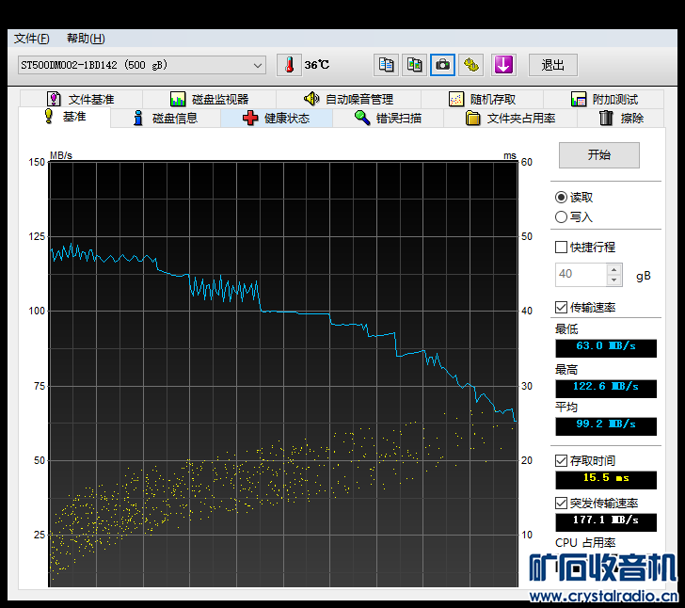Image resolution: width=685 pixels, height=608 pixels.
Task: Click the copy text to clipboard icon
Action: tap(385, 65)
